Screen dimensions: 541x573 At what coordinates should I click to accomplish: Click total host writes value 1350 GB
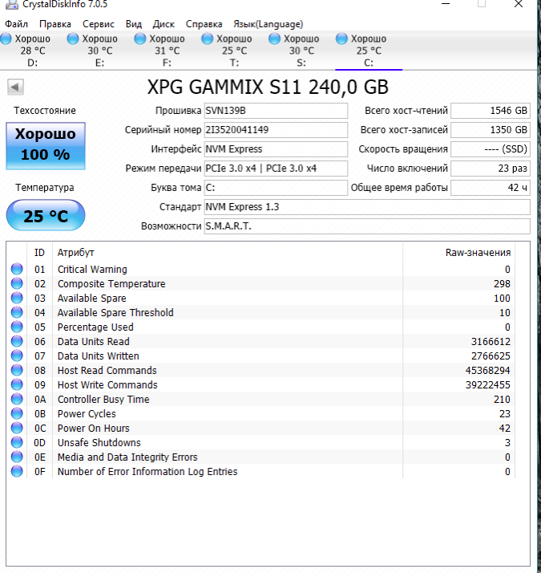click(x=491, y=130)
